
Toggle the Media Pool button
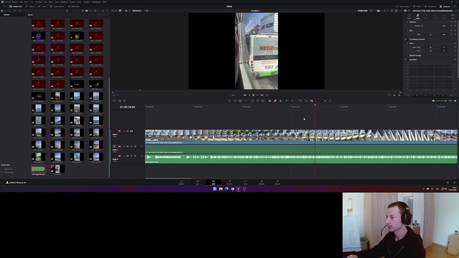pos(16,6)
